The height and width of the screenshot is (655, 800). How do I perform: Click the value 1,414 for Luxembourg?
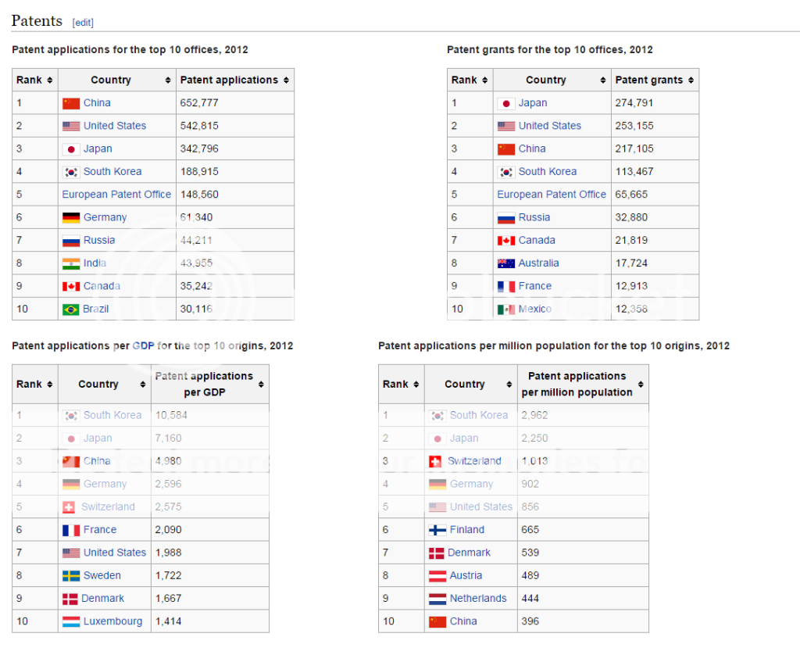click(169, 622)
